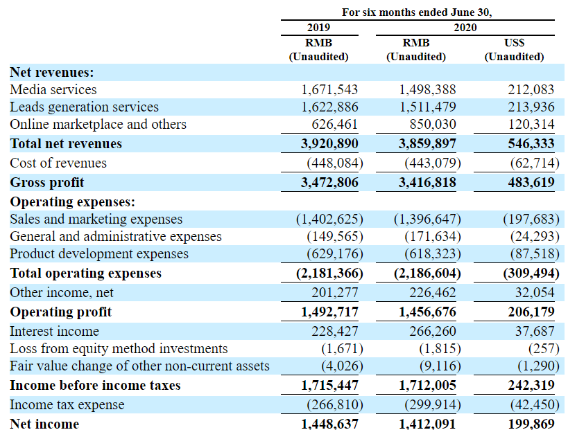Select the 'Cost of revenues' label
The height and width of the screenshot is (430, 568).
(58, 163)
